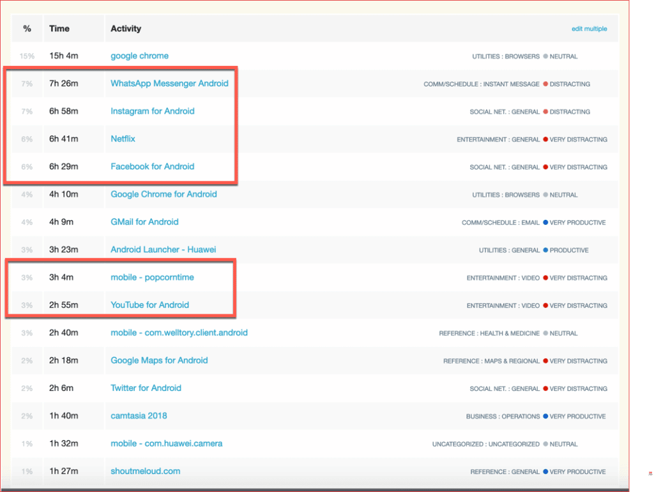Viewport: 654px width, 492px height.
Task: Click the 'edit multiple' link
Action: 589,29
